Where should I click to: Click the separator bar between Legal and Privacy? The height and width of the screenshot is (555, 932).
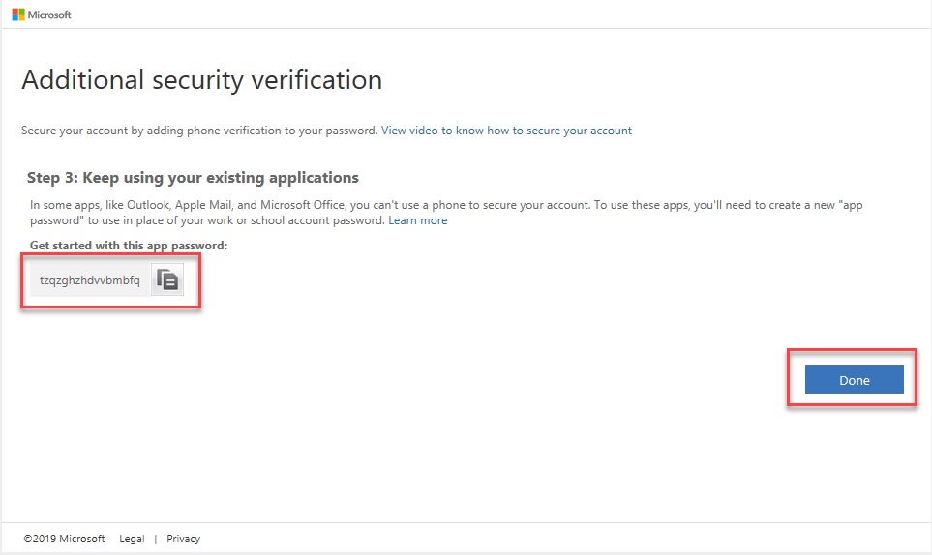tap(156, 539)
